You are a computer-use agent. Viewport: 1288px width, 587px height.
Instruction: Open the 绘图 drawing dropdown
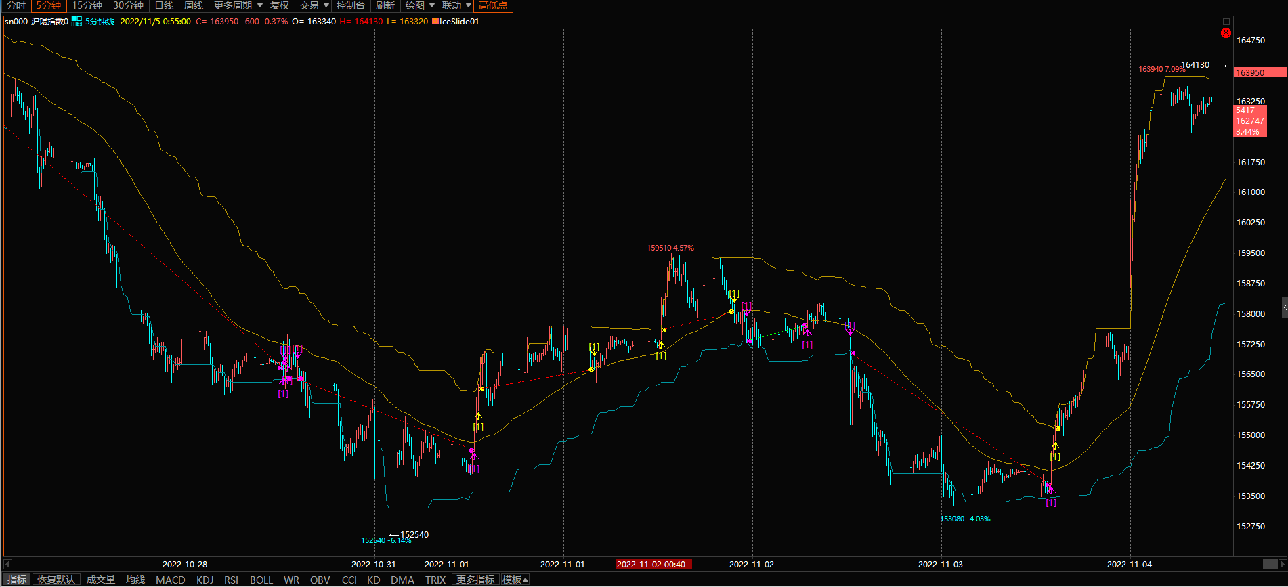(x=419, y=6)
